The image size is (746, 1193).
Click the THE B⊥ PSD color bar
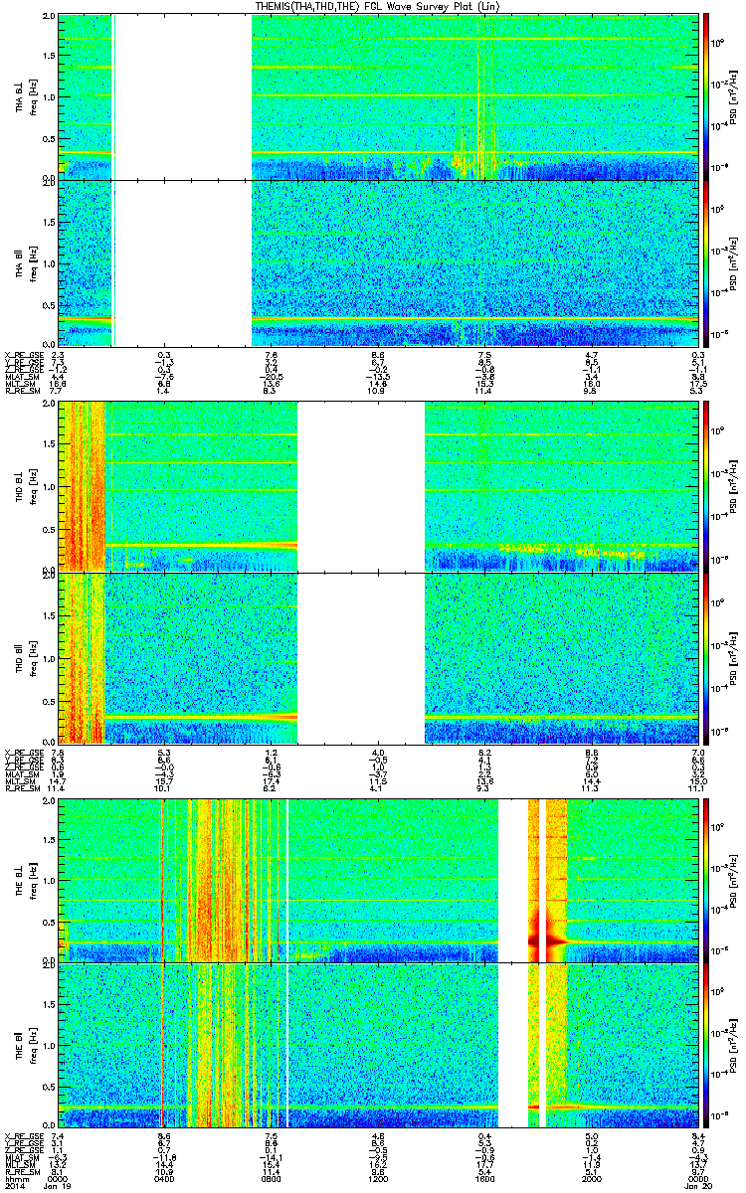tap(707, 879)
